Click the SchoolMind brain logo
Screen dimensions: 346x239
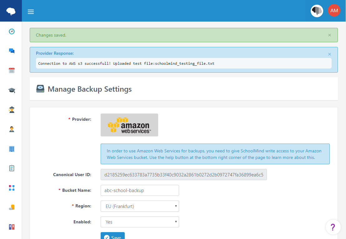tap(11, 11)
